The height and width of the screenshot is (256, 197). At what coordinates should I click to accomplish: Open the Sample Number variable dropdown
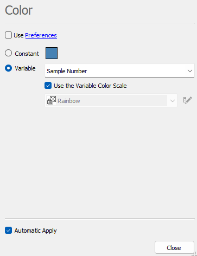pyautogui.click(x=119, y=71)
